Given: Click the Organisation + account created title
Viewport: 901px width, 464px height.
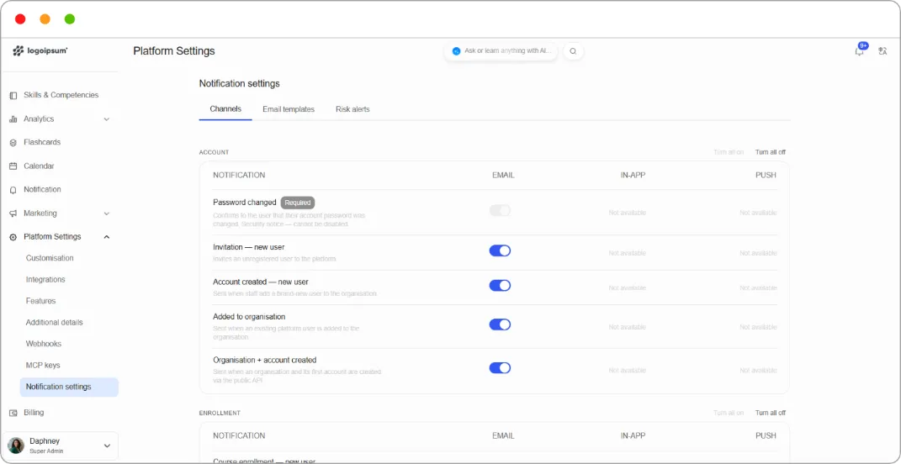Looking at the screenshot, I should pos(265,360).
